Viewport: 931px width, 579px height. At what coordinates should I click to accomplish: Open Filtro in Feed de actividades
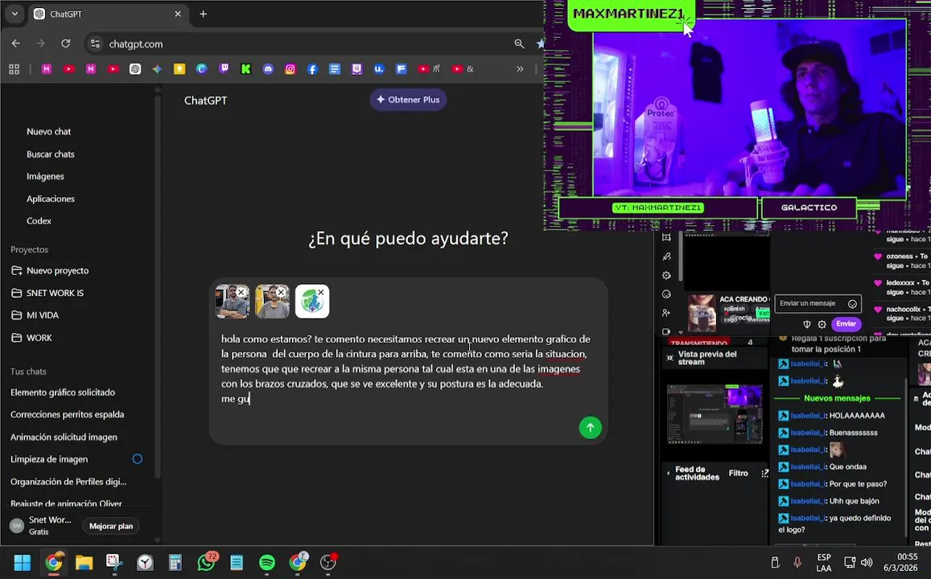738,474
